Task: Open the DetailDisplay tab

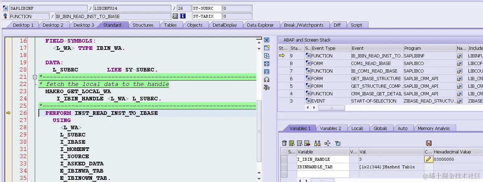Action: pyautogui.click(x=225, y=25)
